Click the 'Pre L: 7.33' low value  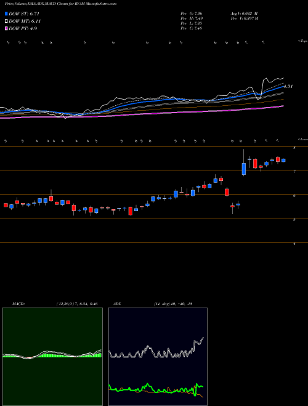tap(192, 23)
